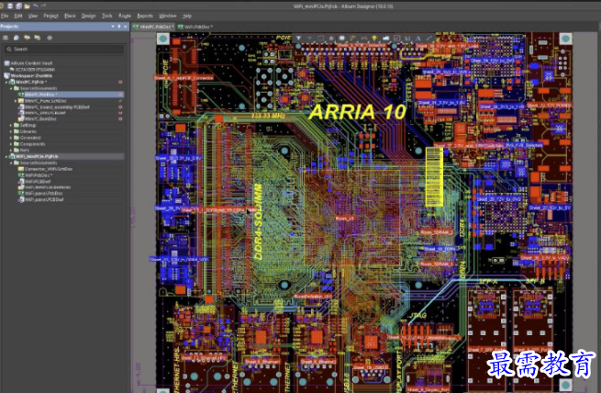This screenshot has width=601, height=393.
Task: Expand the MiniPC schematic SchDoc node
Action: coord(16,101)
